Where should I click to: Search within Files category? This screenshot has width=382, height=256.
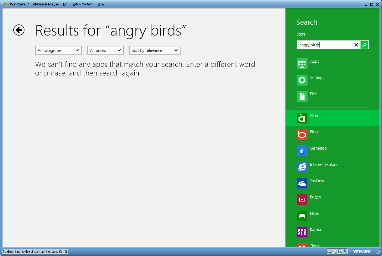[x=302, y=96]
